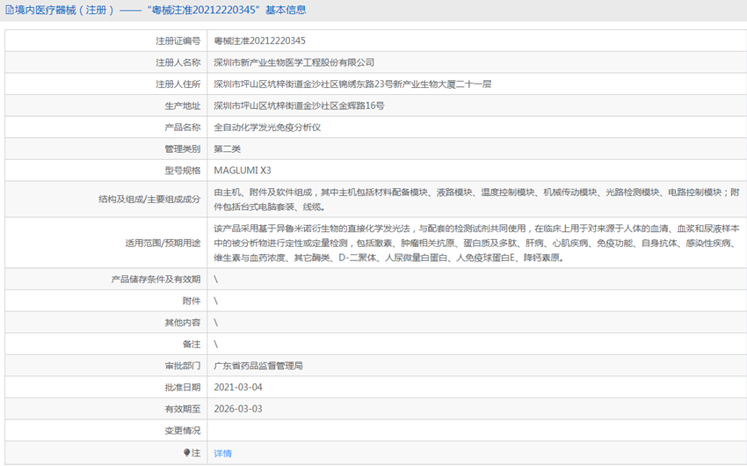The image size is (747, 466).
Task: Select the 注册证编号 label
Action: point(178,41)
